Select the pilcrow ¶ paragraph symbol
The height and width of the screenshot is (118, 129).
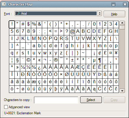click(x=100, y=60)
